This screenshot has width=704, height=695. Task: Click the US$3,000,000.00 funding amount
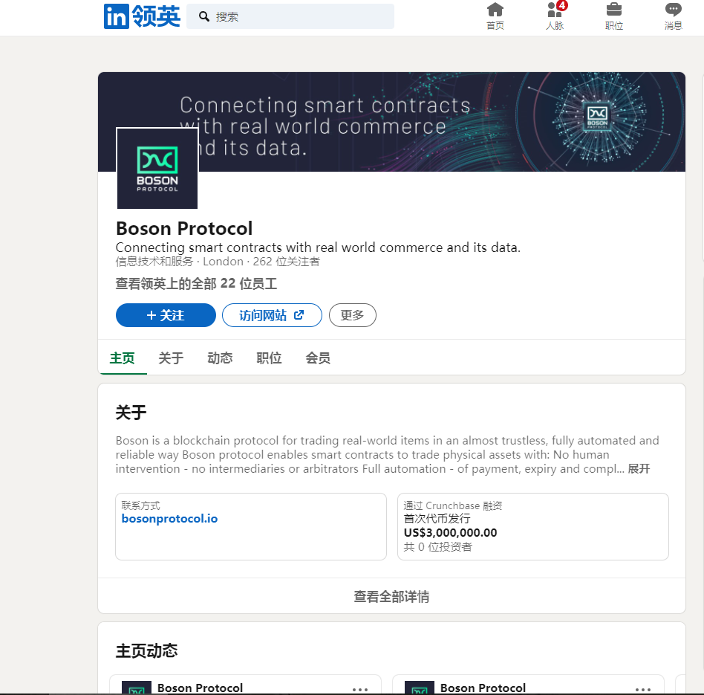[450, 533]
